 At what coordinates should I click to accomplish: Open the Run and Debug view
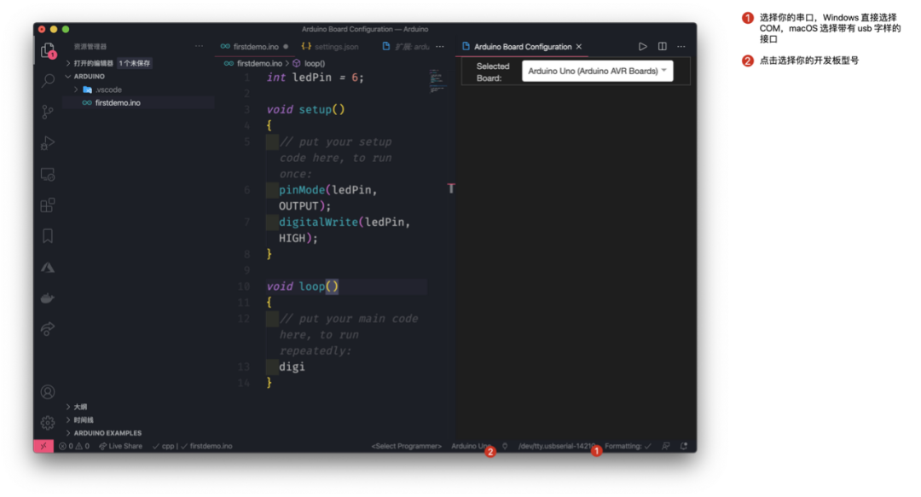click(48, 142)
